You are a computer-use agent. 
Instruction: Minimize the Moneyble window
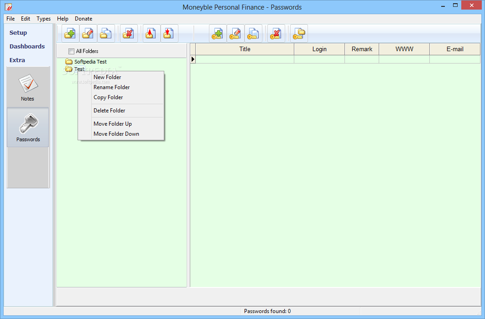(443, 5)
